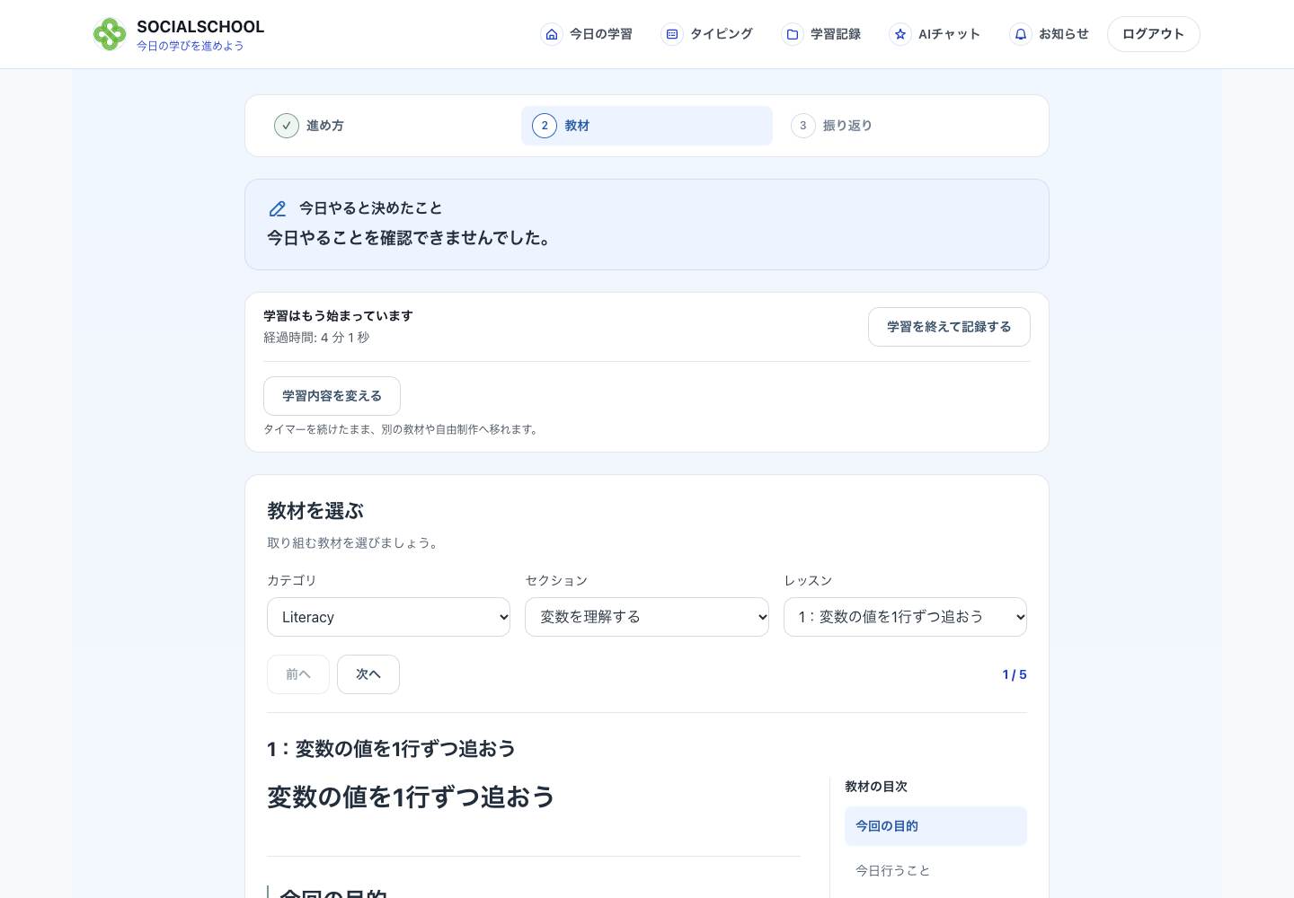
Task: Open the カテゴリ dropdown showing Literacy
Action: tap(388, 617)
